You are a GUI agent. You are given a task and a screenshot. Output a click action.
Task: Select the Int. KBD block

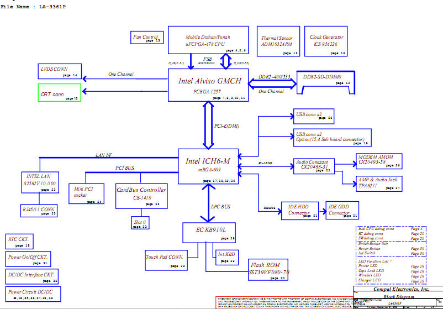(x=227, y=258)
